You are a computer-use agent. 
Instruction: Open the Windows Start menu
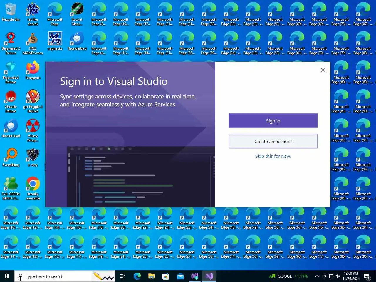click(x=7, y=276)
